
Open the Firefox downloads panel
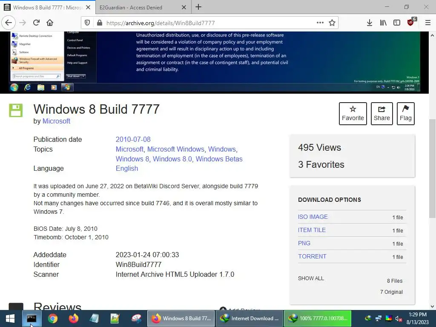point(369,23)
